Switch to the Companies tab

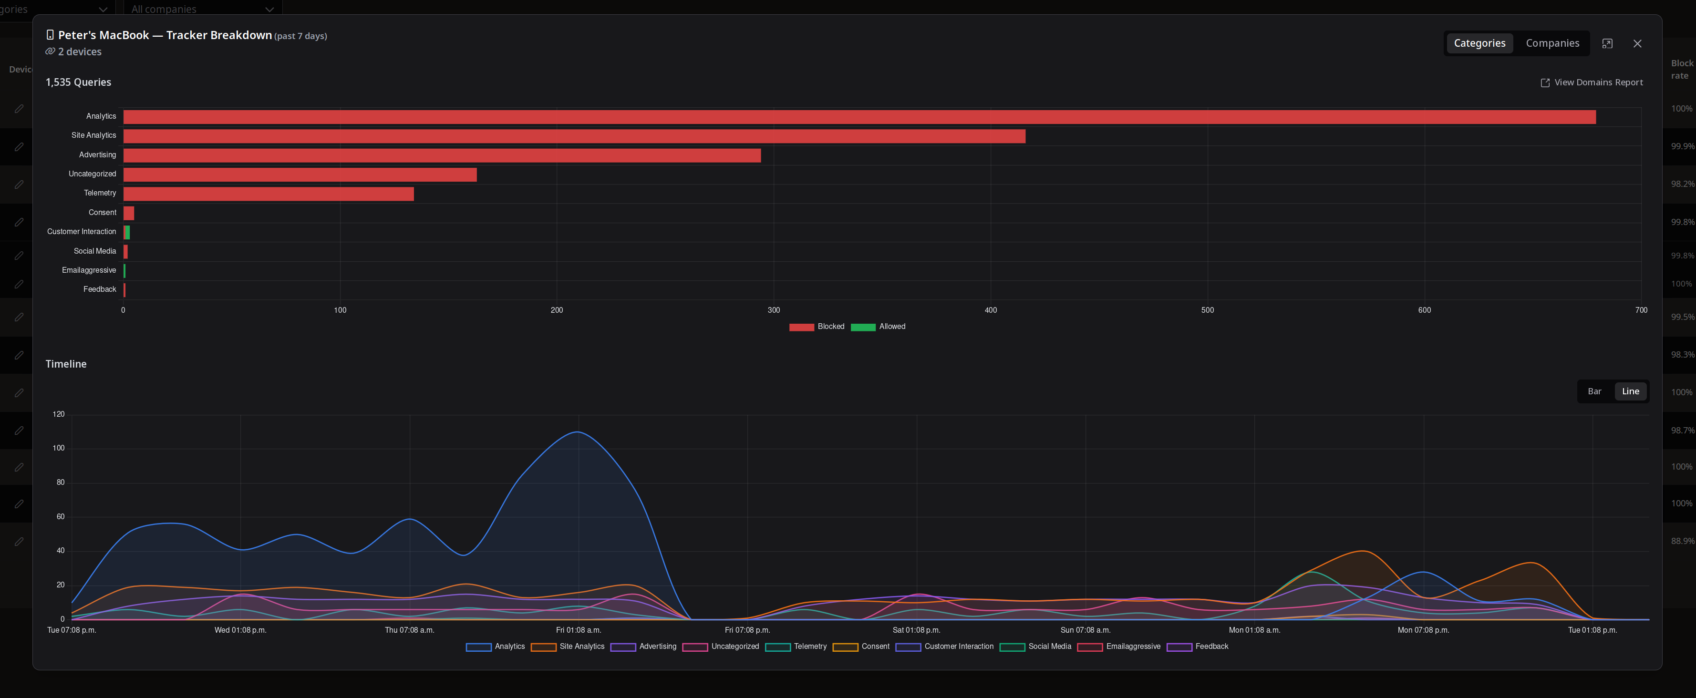1552,43
